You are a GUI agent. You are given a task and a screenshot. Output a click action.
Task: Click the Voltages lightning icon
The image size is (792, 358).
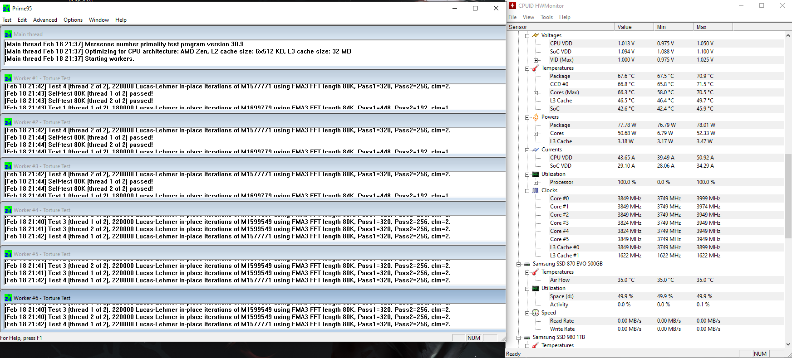[536, 35]
